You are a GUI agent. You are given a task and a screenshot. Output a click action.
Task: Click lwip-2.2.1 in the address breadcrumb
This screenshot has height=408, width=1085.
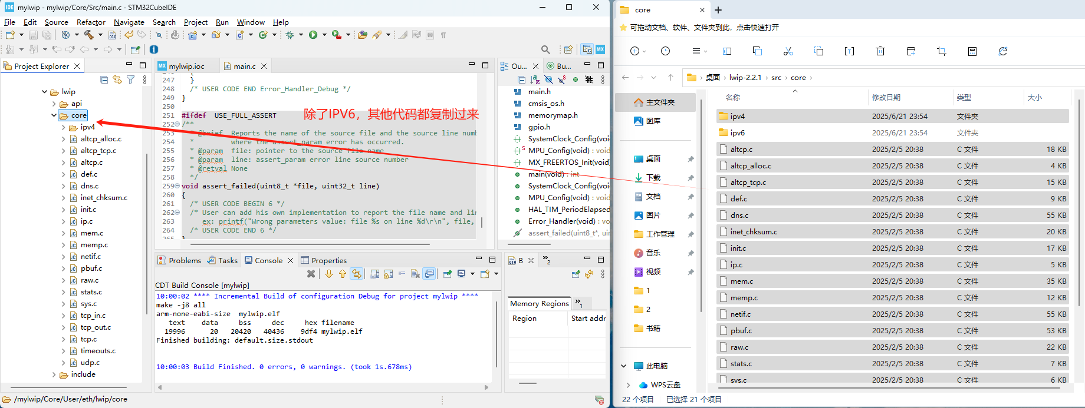tap(745, 78)
